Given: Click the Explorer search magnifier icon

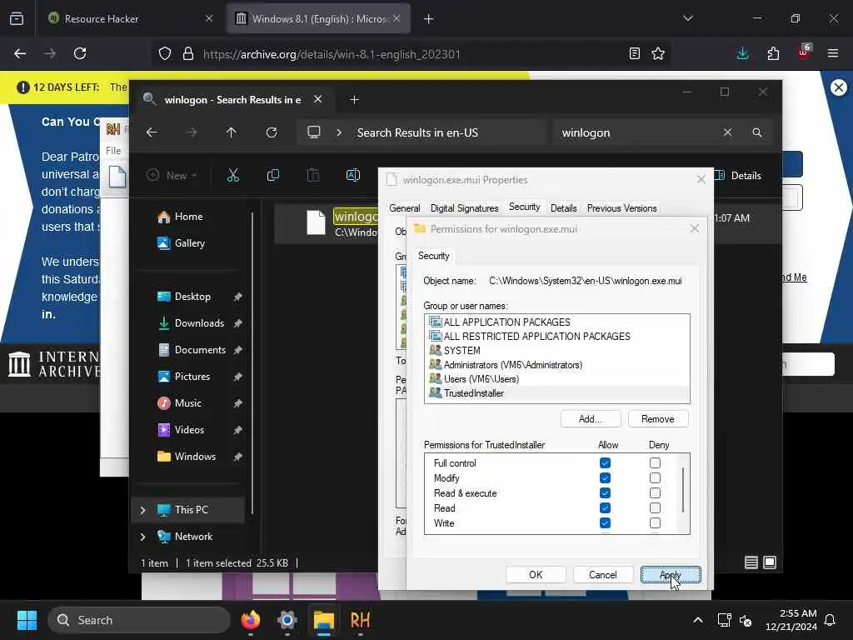Looking at the screenshot, I should [x=756, y=132].
